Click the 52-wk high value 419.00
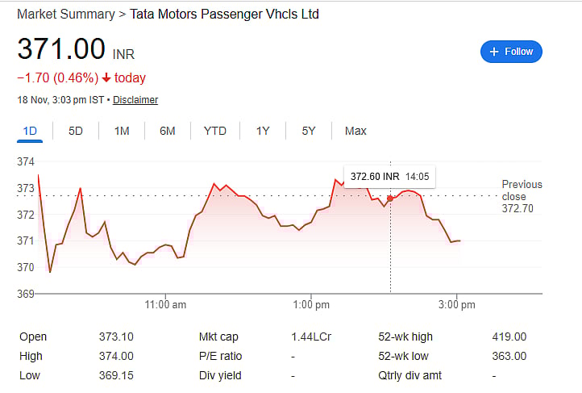The image size is (582, 393). (509, 337)
